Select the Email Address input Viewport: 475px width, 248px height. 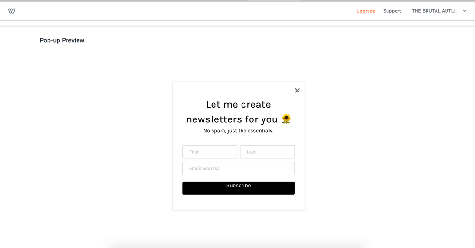(238, 168)
